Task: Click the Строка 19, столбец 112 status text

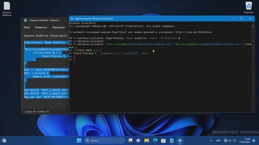Action: pos(37,112)
